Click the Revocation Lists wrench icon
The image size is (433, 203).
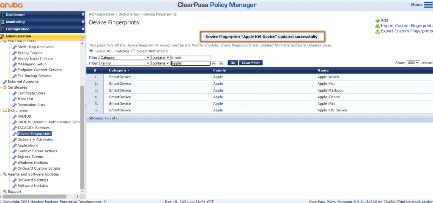[15, 105]
